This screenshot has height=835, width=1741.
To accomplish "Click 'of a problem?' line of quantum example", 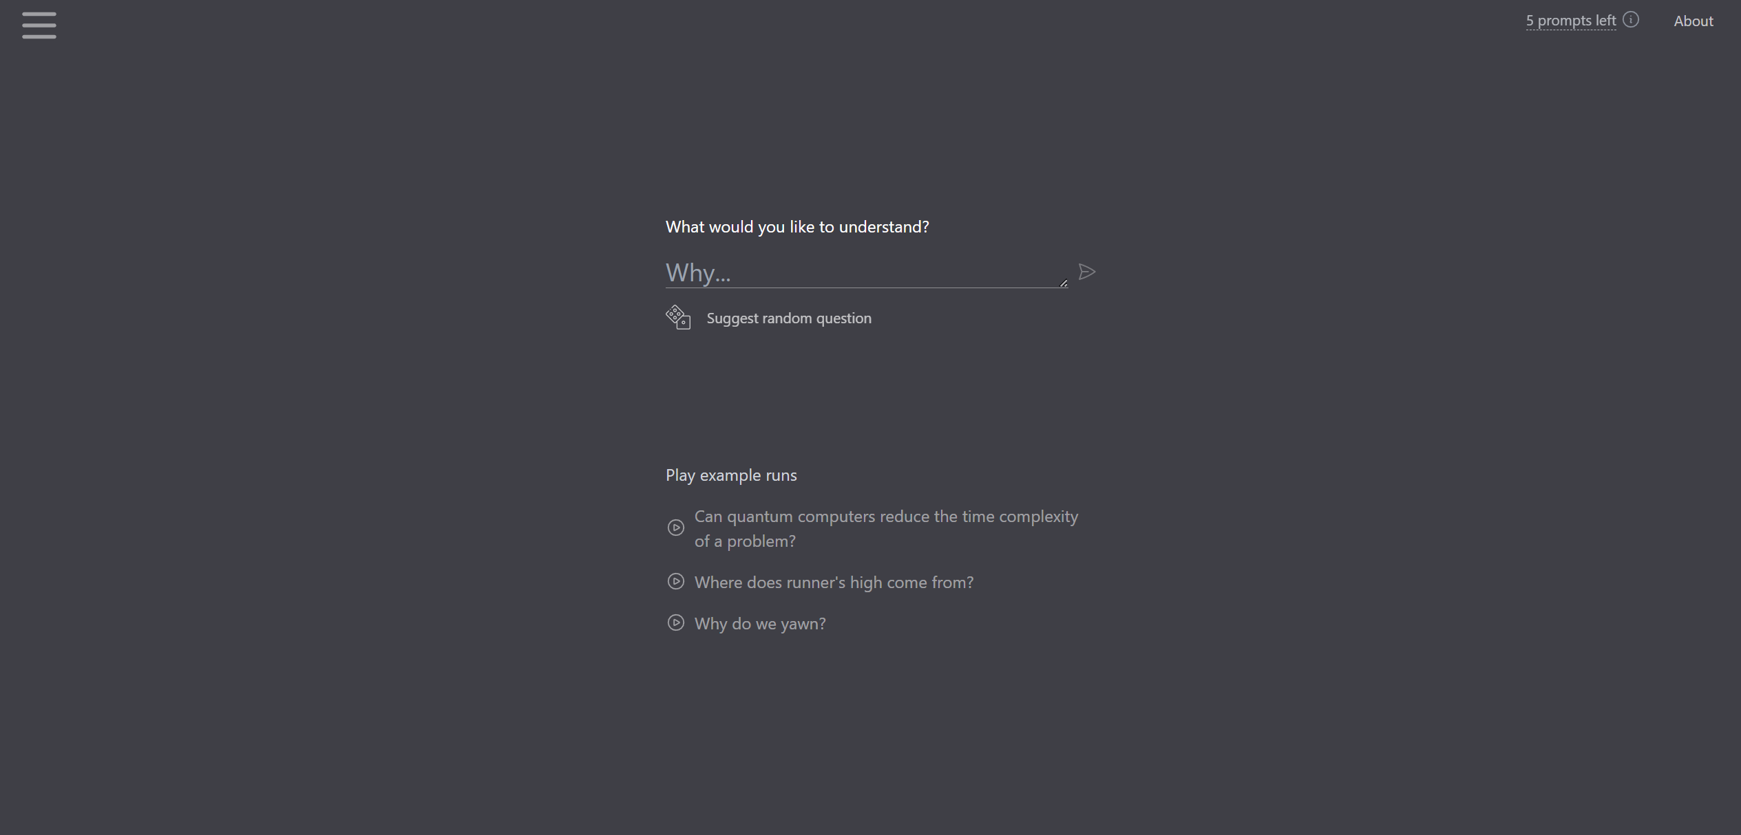I will (745, 541).
